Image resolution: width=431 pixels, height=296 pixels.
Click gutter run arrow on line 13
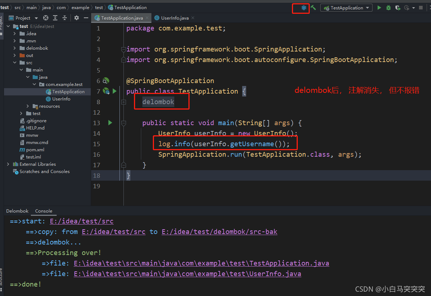pyautogui.click(x=110, y=123)
